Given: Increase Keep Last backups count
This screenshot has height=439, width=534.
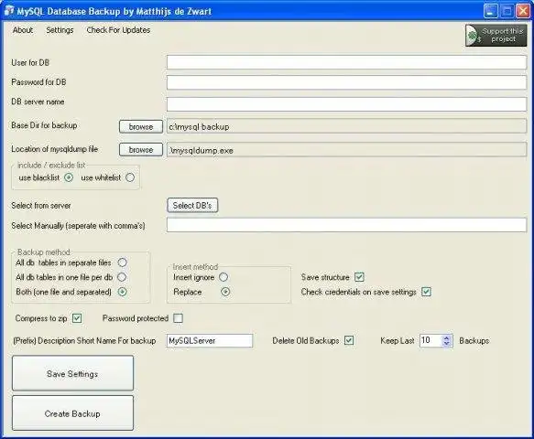Looking at the screenshot, I should tap(446, 337).
